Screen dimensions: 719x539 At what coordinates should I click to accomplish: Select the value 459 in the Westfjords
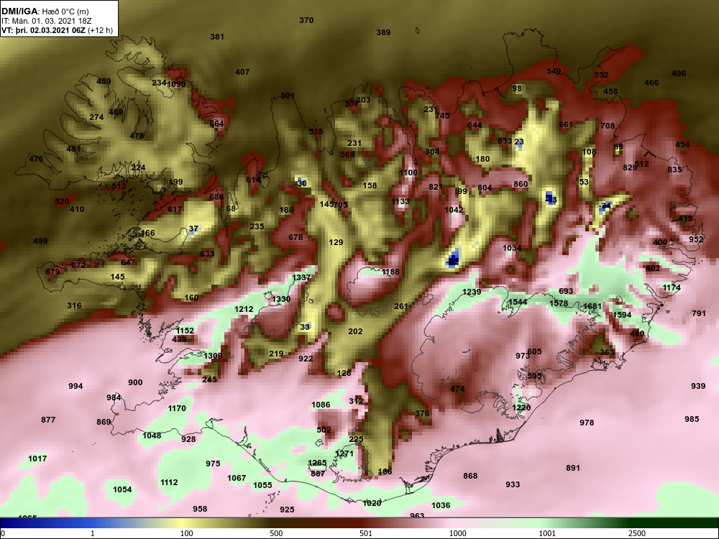[x=104, y=81]
